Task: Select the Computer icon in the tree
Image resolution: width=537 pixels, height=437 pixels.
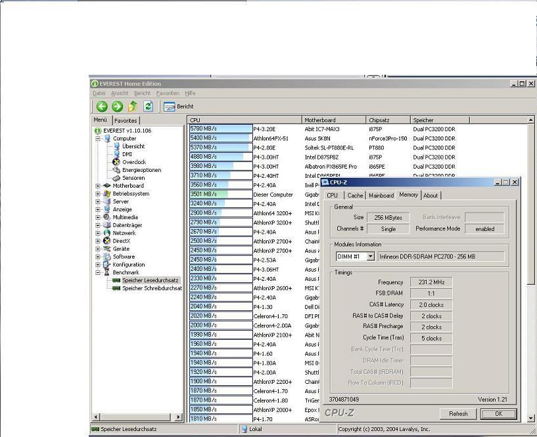Action: 108,138
